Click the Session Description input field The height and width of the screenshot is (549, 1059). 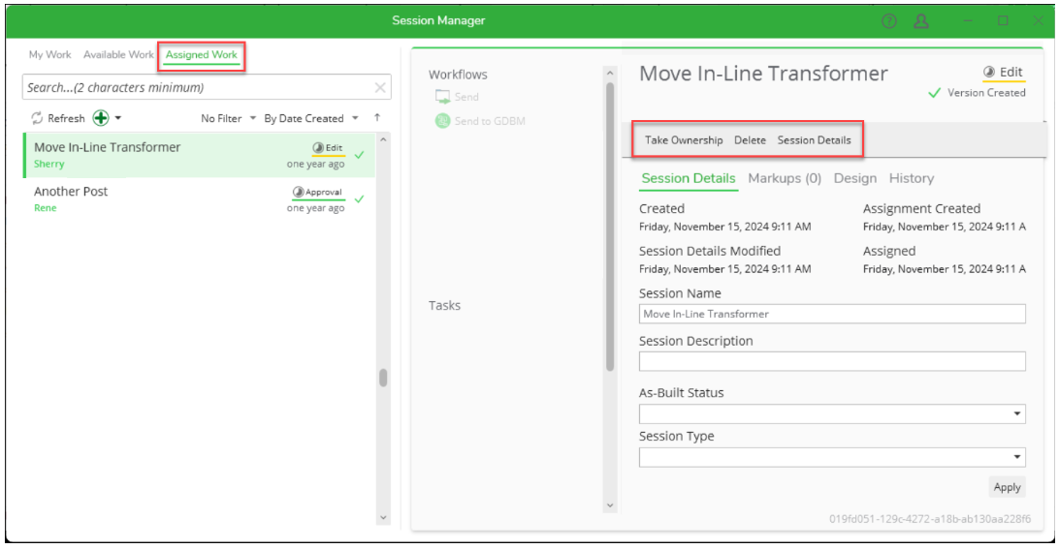tap(832, 361)
